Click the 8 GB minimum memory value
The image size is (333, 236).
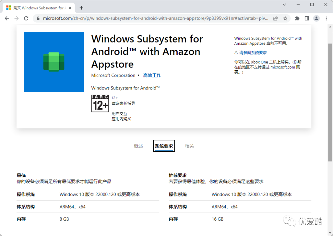(x=64, y=219)
